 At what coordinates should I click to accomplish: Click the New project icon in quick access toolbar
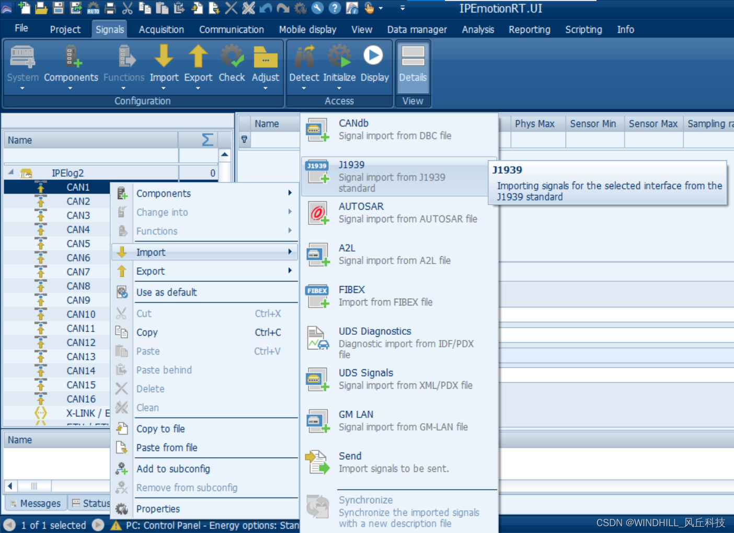pyautogui.click(x=24, y=8)
